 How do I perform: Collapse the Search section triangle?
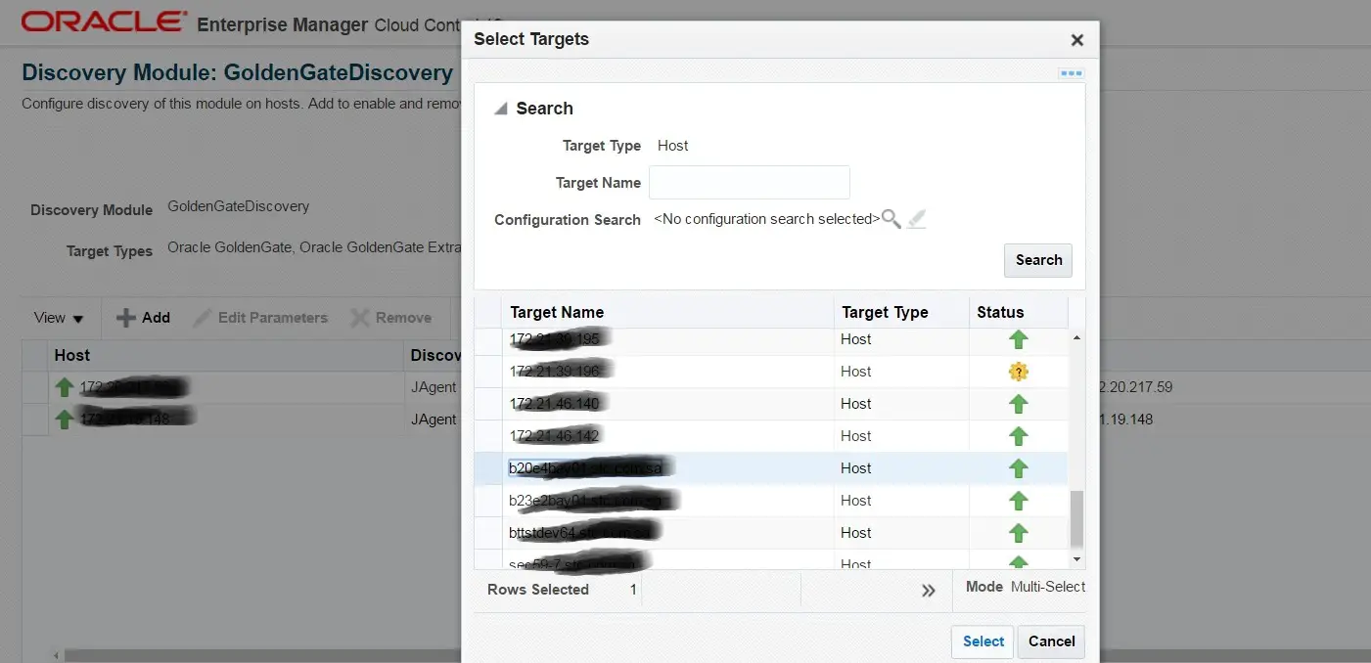pos(500,109)
